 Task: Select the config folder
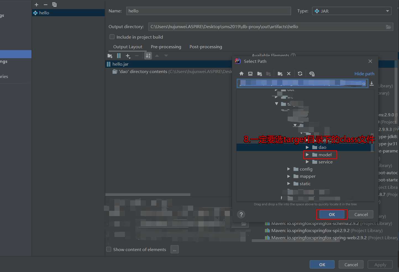306,169
